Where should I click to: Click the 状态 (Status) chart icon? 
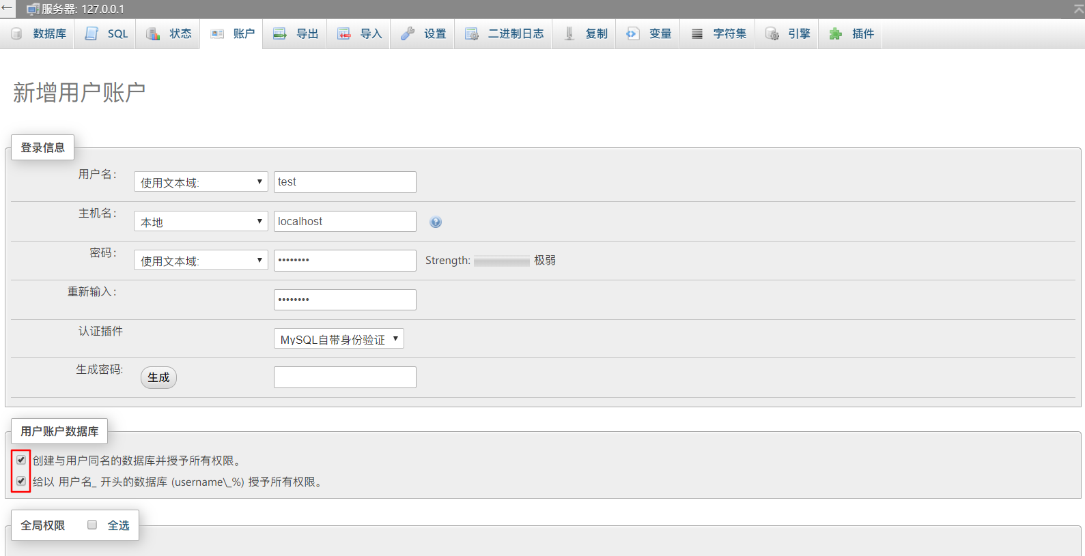154,34
